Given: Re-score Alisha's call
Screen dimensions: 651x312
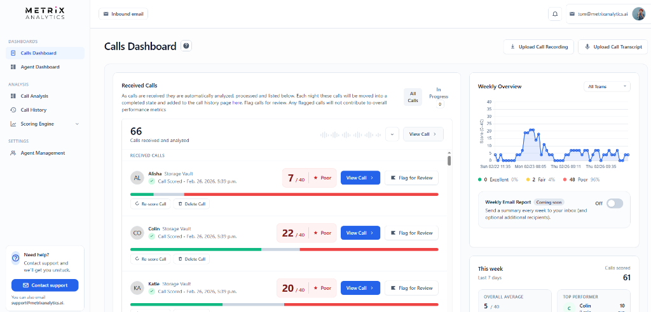Looking at the screenshot, I should [150, 204].
